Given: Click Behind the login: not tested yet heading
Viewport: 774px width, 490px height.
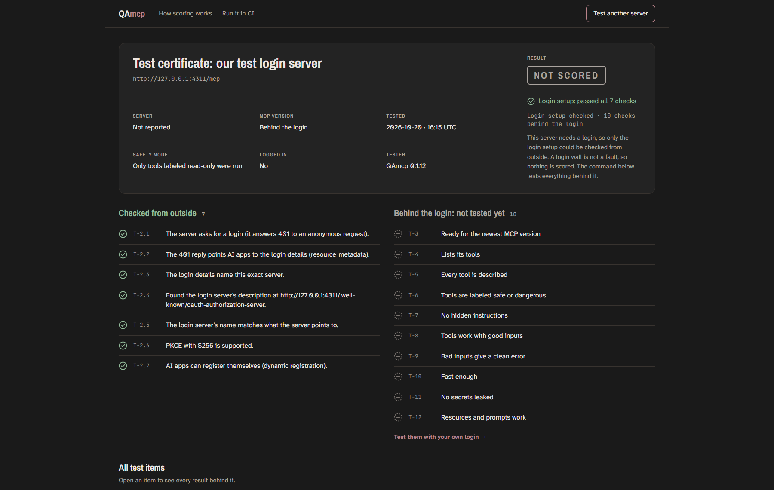Looking at the screenshot, I should click(x=449, y=213).
